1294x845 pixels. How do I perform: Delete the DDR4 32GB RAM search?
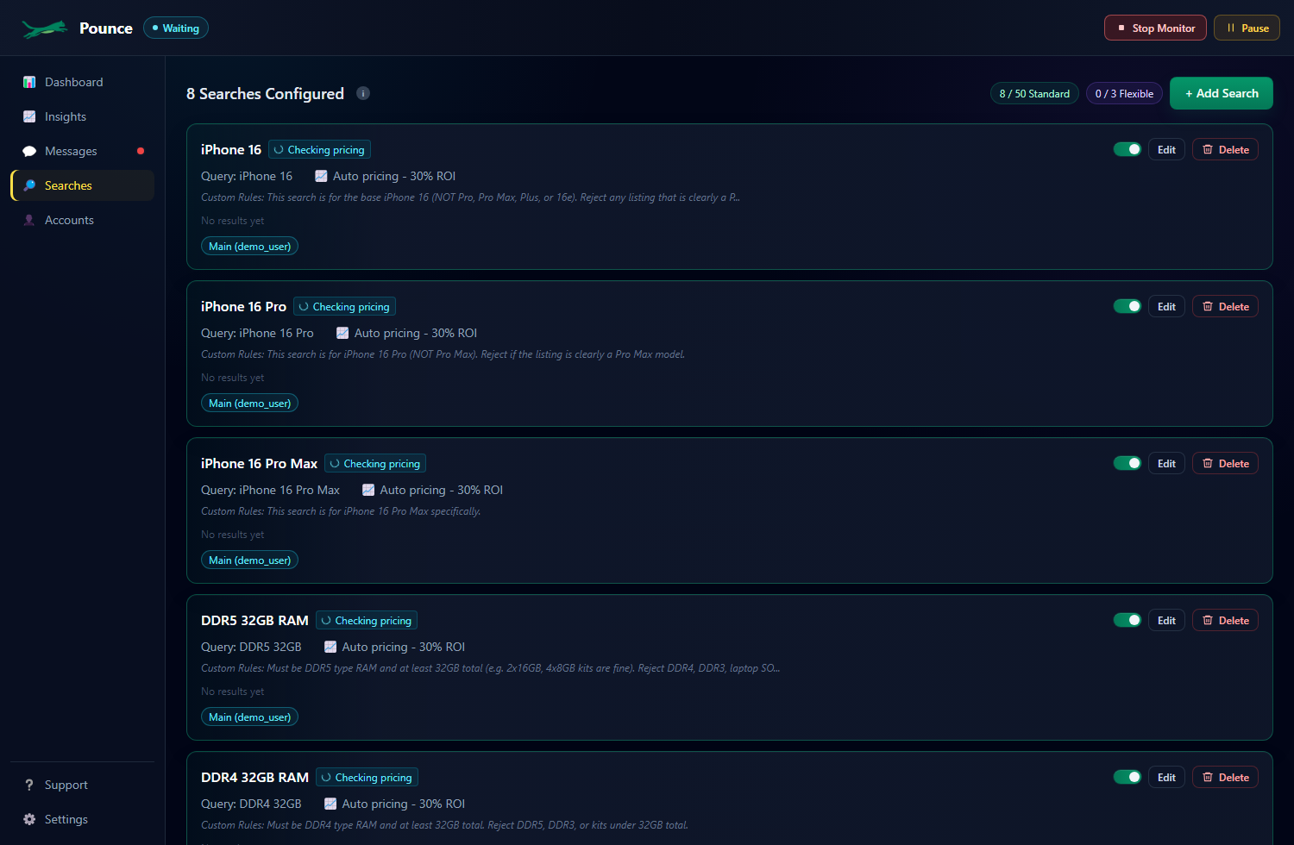pyautogui.click(x=1225, y=777)
